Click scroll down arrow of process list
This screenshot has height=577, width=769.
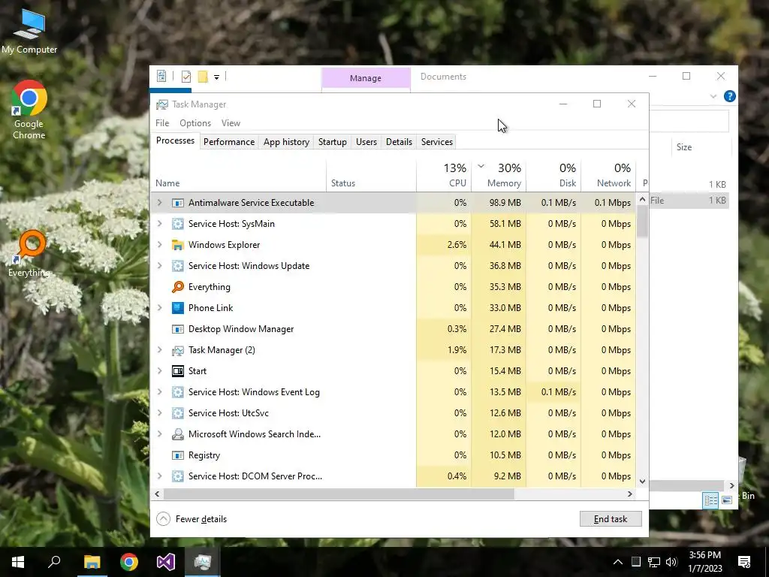click(x=643, y=482)
